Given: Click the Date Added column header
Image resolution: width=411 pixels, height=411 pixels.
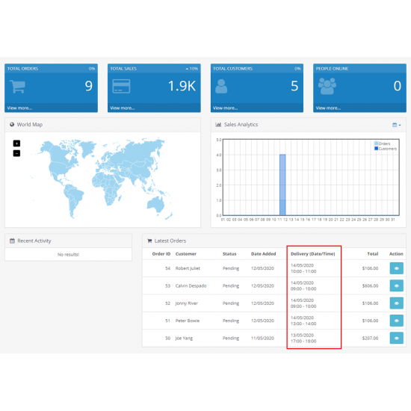Looking at the screenshot, I should [264, 254].
